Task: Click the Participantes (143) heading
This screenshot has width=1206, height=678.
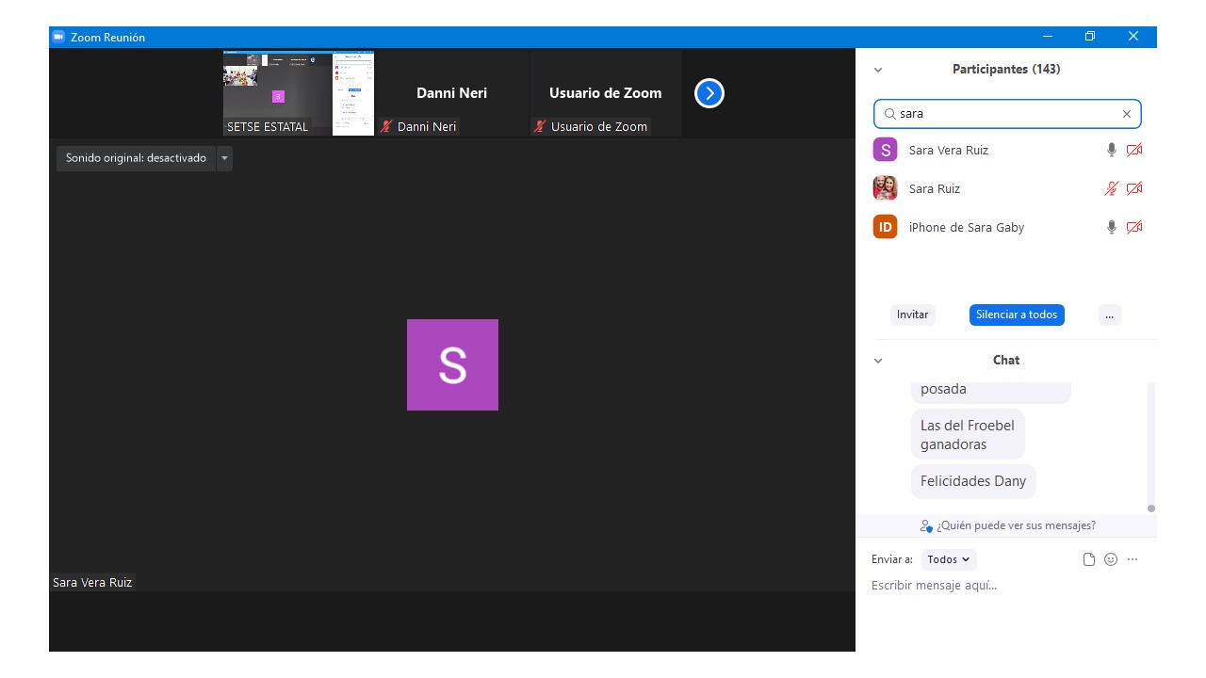Action: 1006,70
